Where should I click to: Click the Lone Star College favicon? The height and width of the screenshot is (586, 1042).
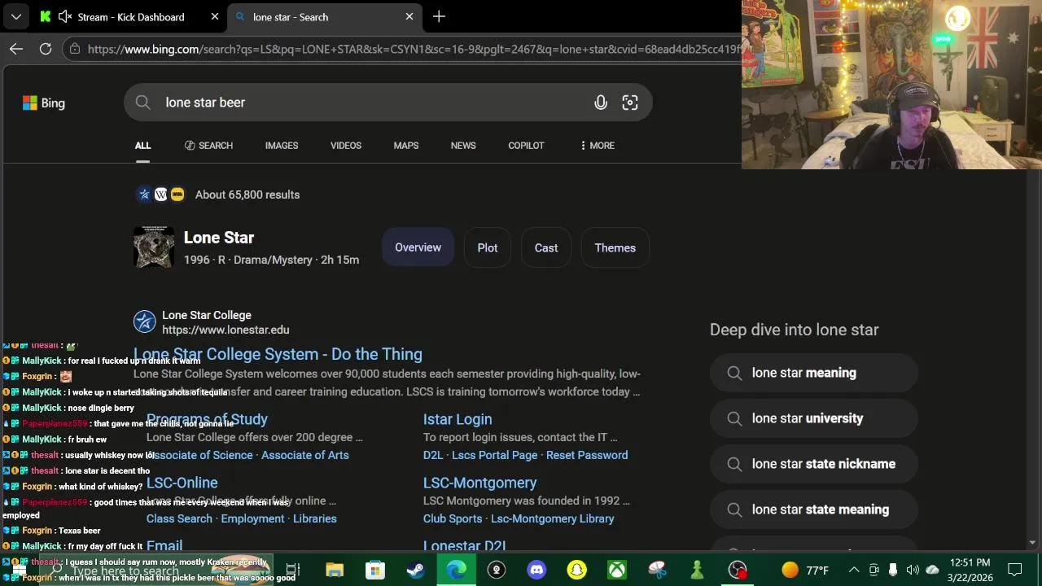(145, 321)
